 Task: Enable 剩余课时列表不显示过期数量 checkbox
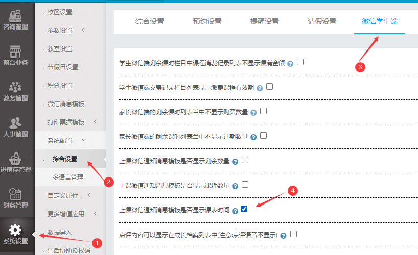click(263, 136)
